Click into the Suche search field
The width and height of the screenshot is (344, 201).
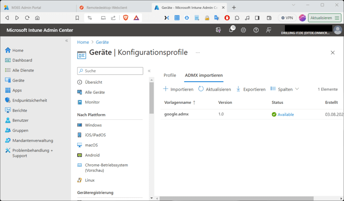pyautogui.click(x=110, y=71)
